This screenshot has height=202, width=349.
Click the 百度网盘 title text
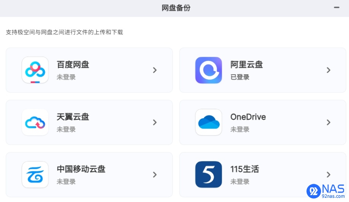(x=73, y=64)
